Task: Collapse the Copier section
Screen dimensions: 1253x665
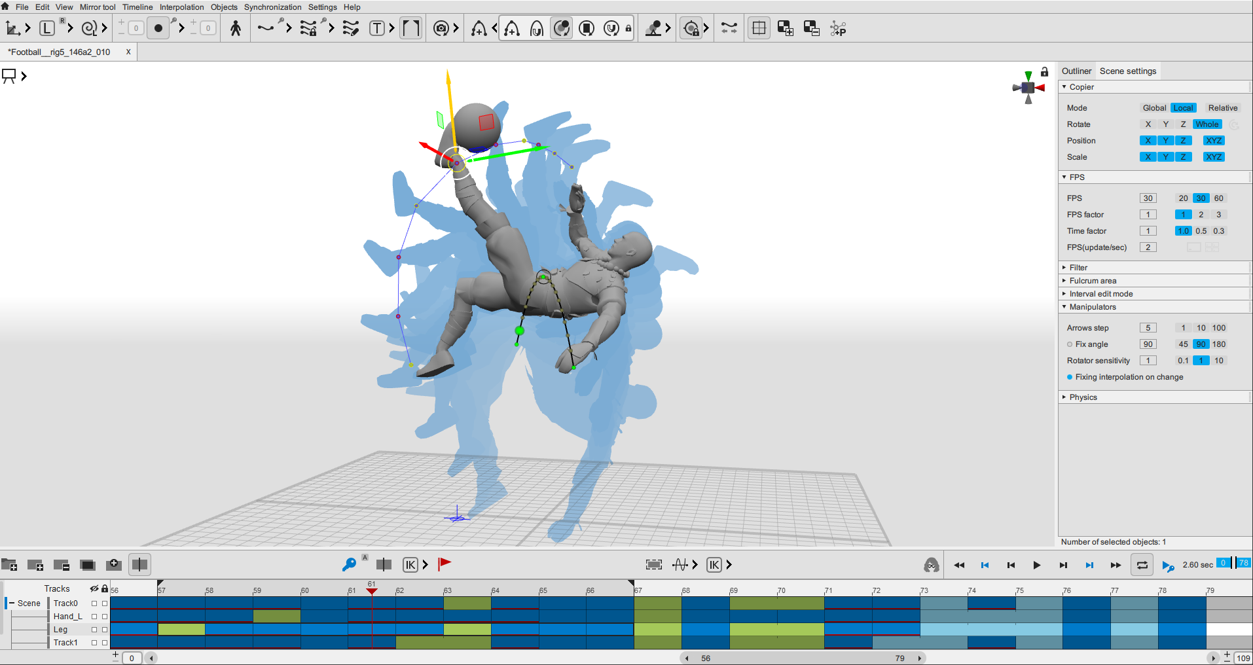Action: pyautogui.click(x=1064, y=87)
